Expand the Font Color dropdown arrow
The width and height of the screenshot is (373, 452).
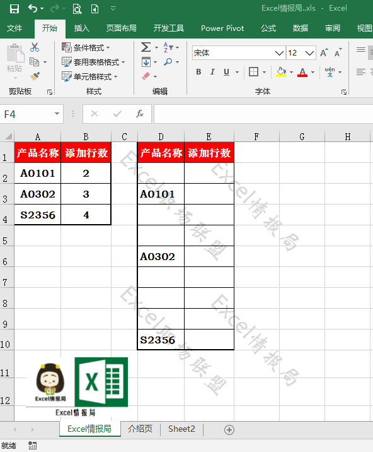pos(313,72)
